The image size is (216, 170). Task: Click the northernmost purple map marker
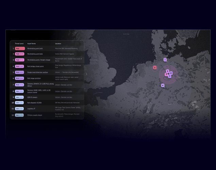[x=165, y=60]
